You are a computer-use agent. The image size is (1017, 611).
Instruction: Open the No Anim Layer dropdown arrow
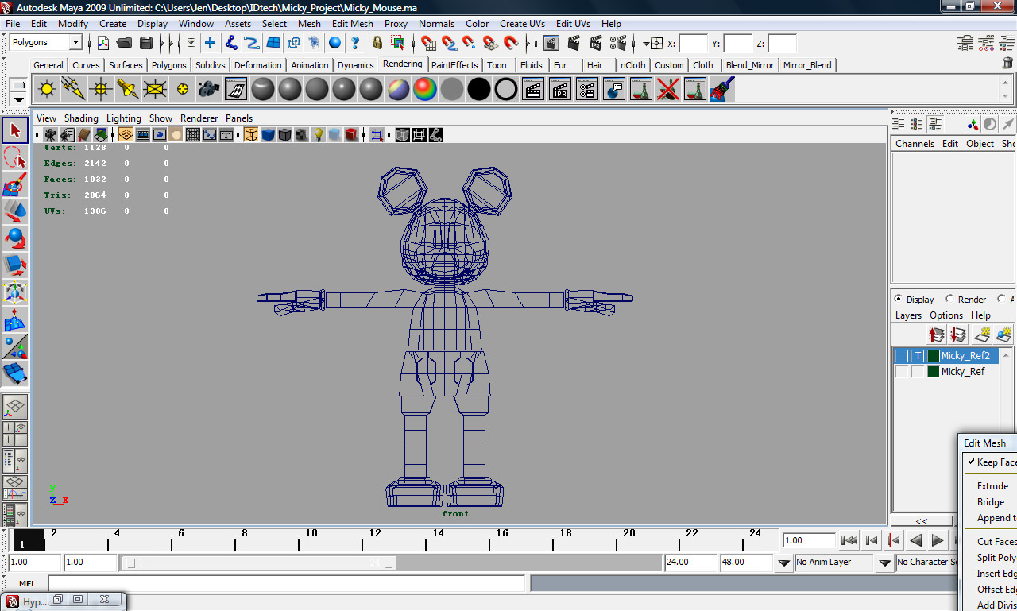[x=783, y=563]
